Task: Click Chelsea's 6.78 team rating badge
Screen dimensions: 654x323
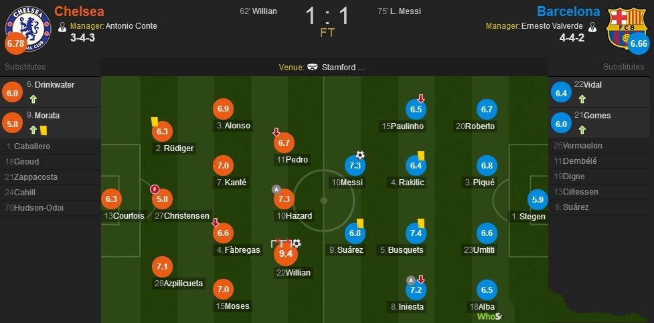Action: coord(15,44)
